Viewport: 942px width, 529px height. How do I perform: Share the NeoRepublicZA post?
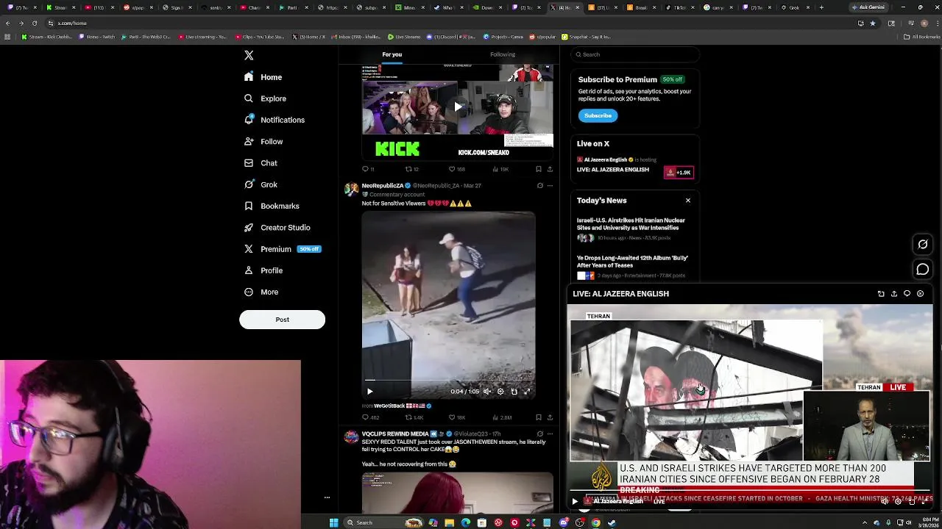pyautogui.click(x=550, y=417)
